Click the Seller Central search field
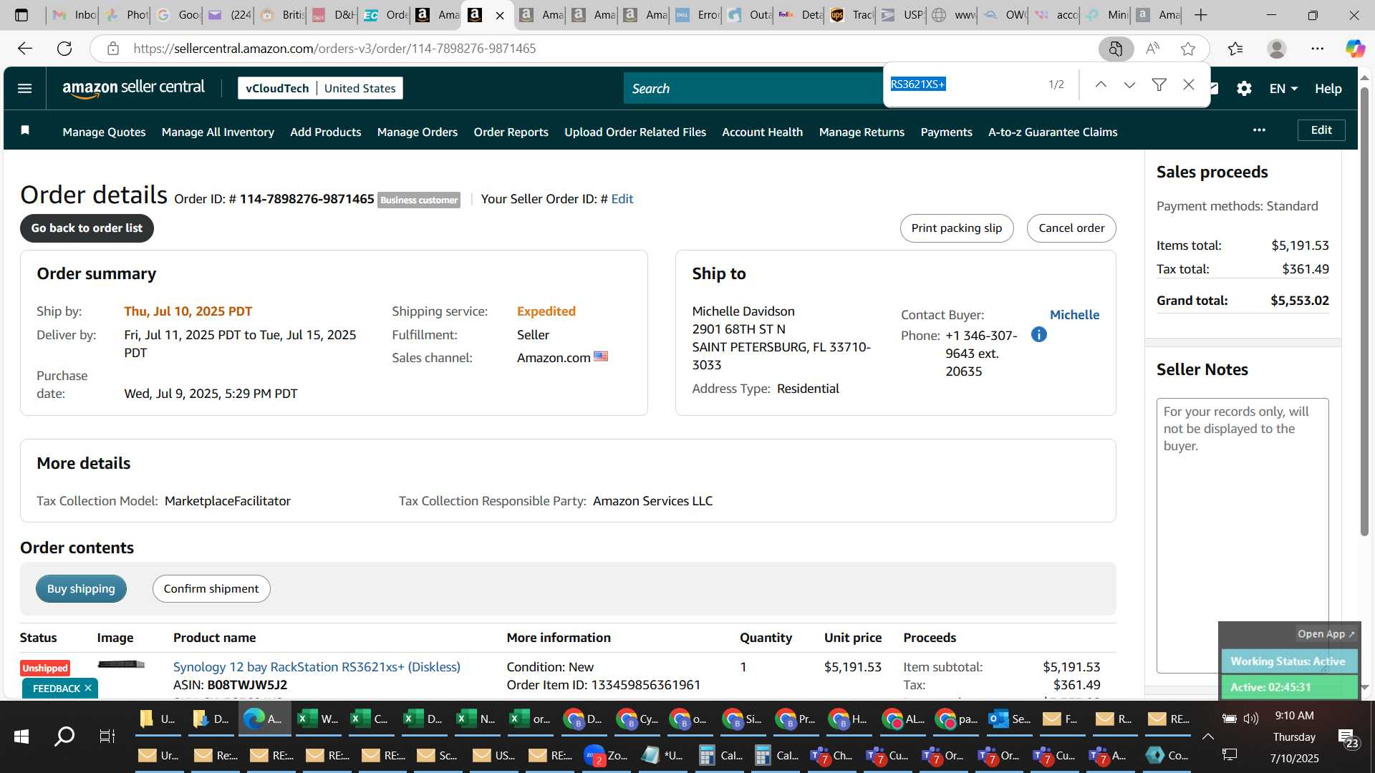 pyautogui.click(x=752, y=88)
